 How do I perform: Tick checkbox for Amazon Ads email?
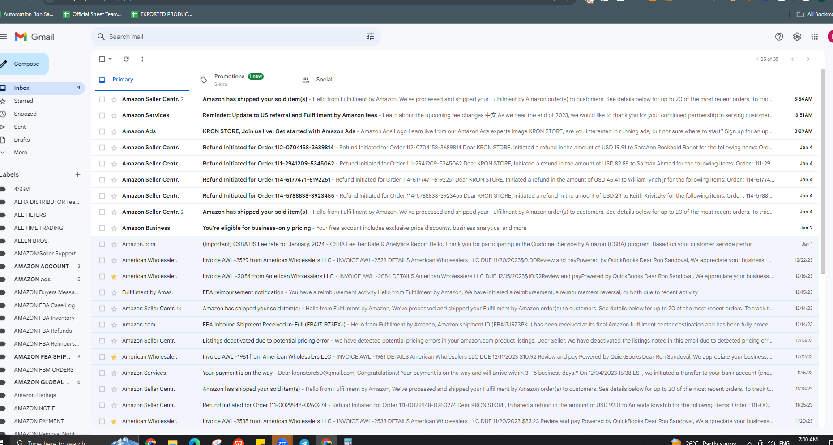(102, 131)
